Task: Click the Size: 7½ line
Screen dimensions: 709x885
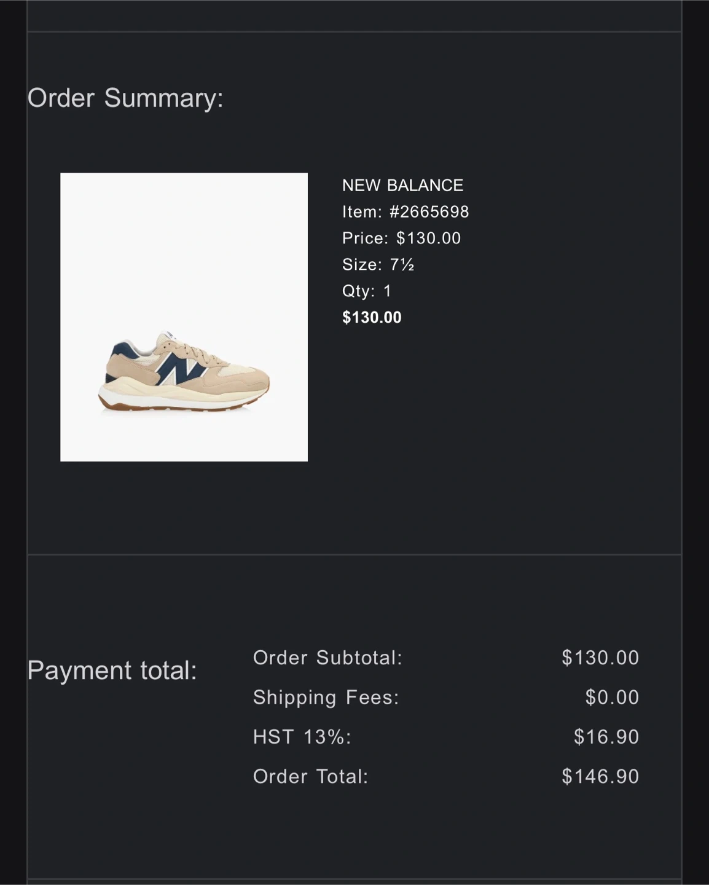Action: 378,264
